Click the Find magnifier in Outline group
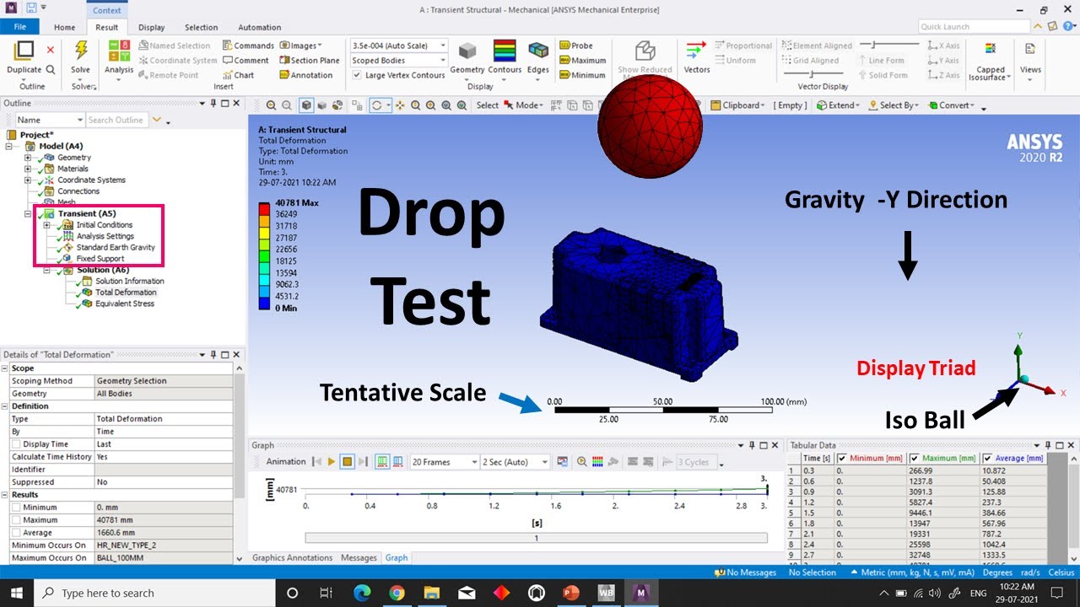Screen dimensions: 1080x607 pos(51,69)
